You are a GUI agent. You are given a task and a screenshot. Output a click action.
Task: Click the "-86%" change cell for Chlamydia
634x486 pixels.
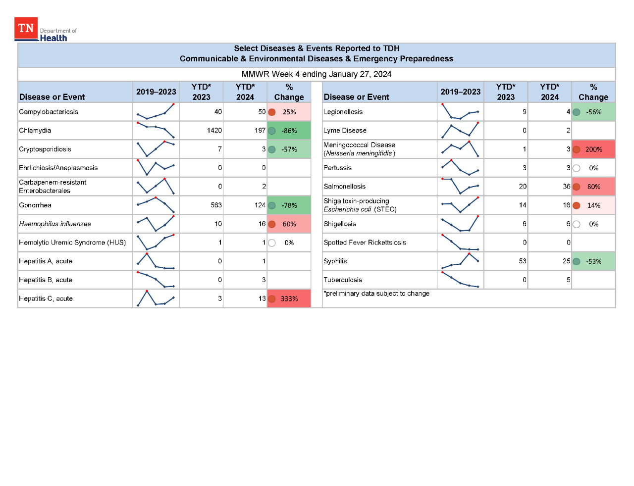click(x=289, y=131)
